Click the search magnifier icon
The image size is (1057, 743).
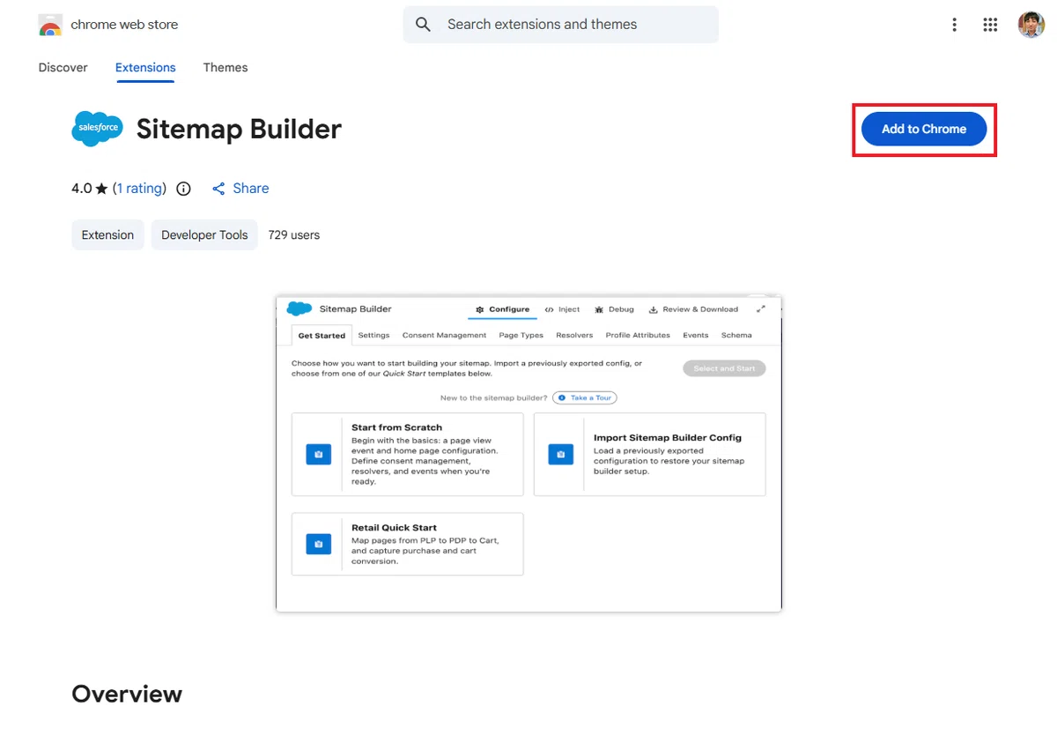click(x=424, y=25)
